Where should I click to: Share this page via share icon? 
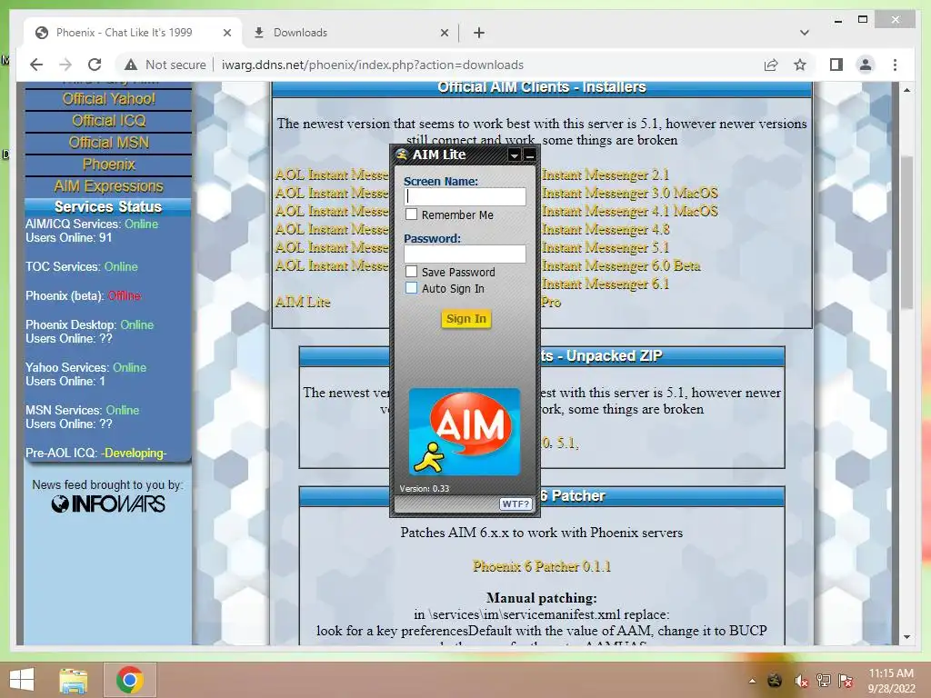(x=771, y=65)
